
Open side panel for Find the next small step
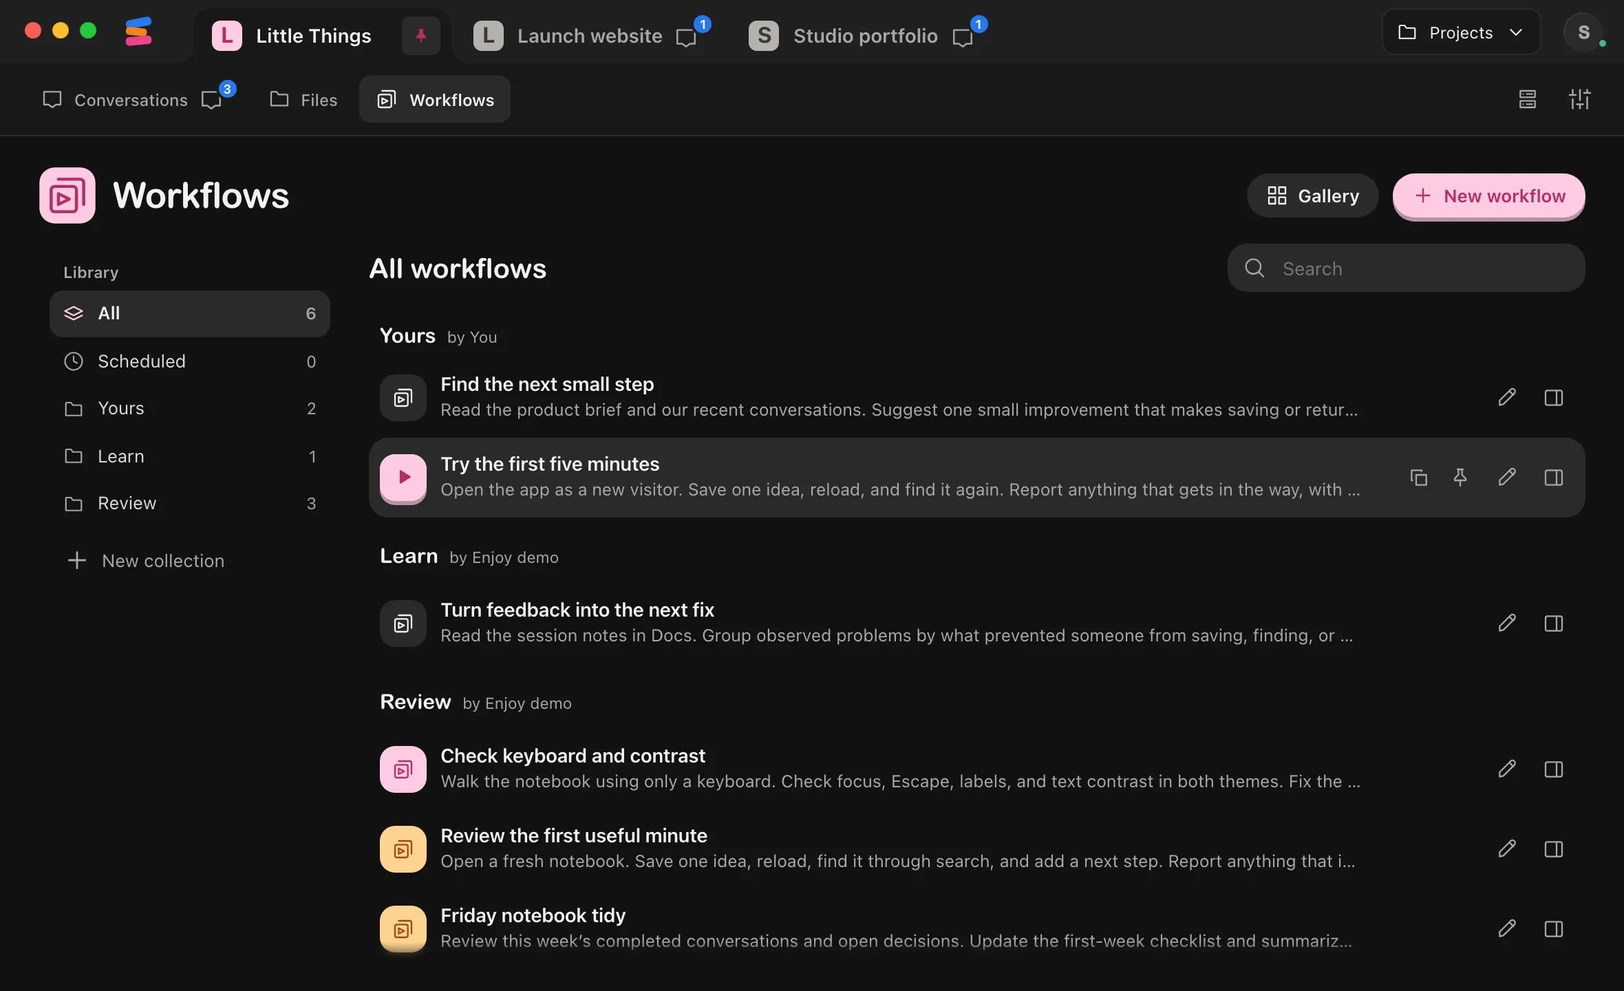[x=1554, y=397]
